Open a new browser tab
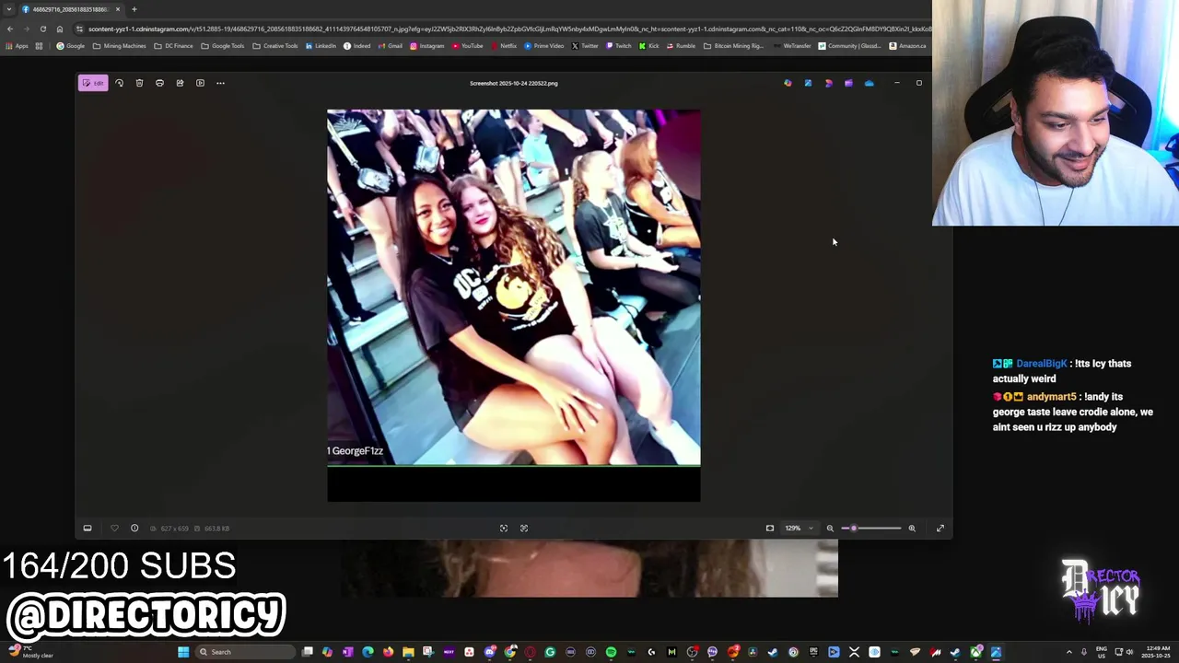The width and height of the screenshot is (1179, 663). (134, 9)
